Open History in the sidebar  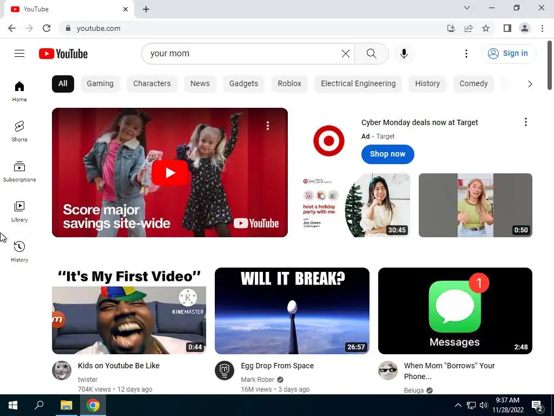point(19,251)
